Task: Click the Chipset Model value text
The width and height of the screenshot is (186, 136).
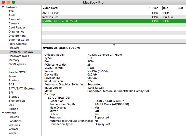Action: 105,55
